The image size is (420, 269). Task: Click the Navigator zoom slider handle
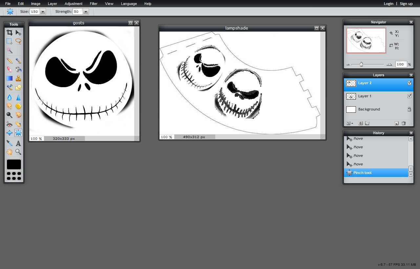coord(361,64)
